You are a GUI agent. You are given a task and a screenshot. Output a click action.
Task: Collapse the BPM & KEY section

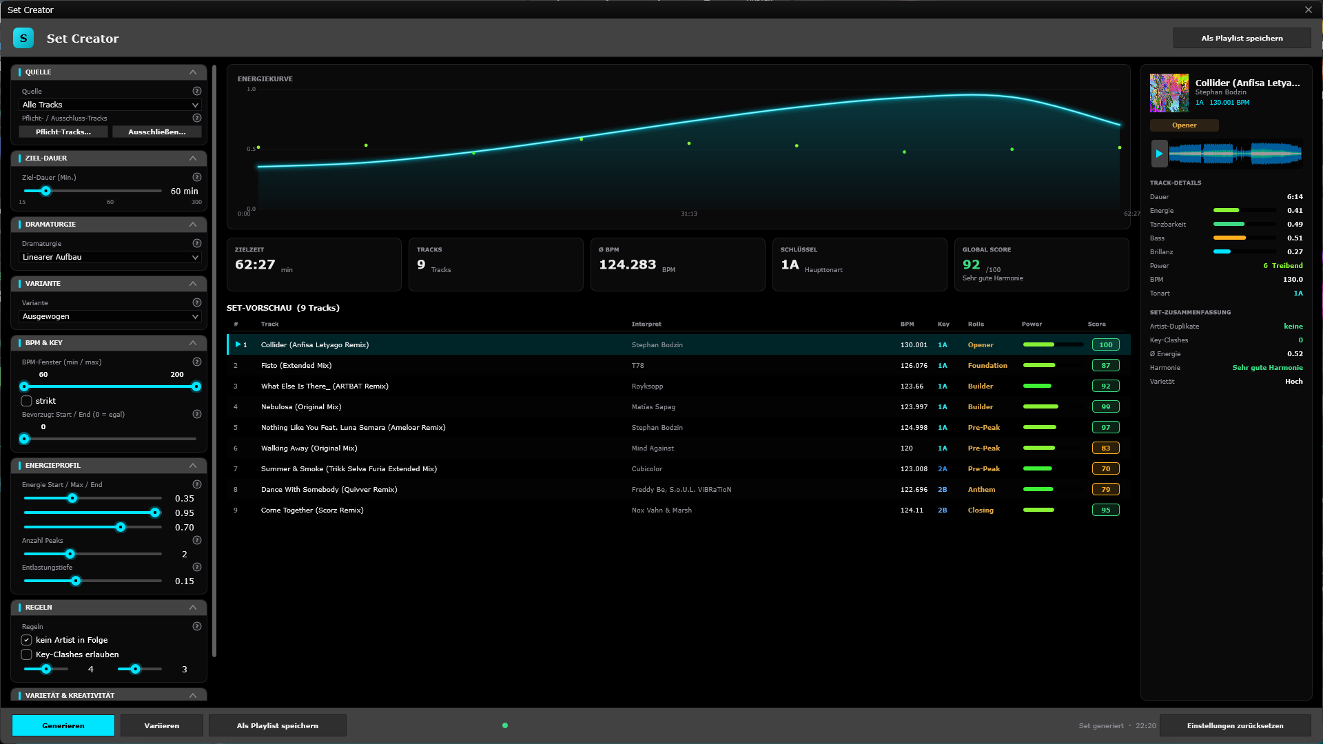pyautogui.click(x=193, y=343)
